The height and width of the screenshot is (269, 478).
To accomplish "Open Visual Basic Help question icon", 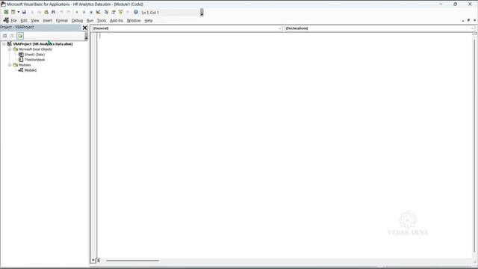I will 136,12.
